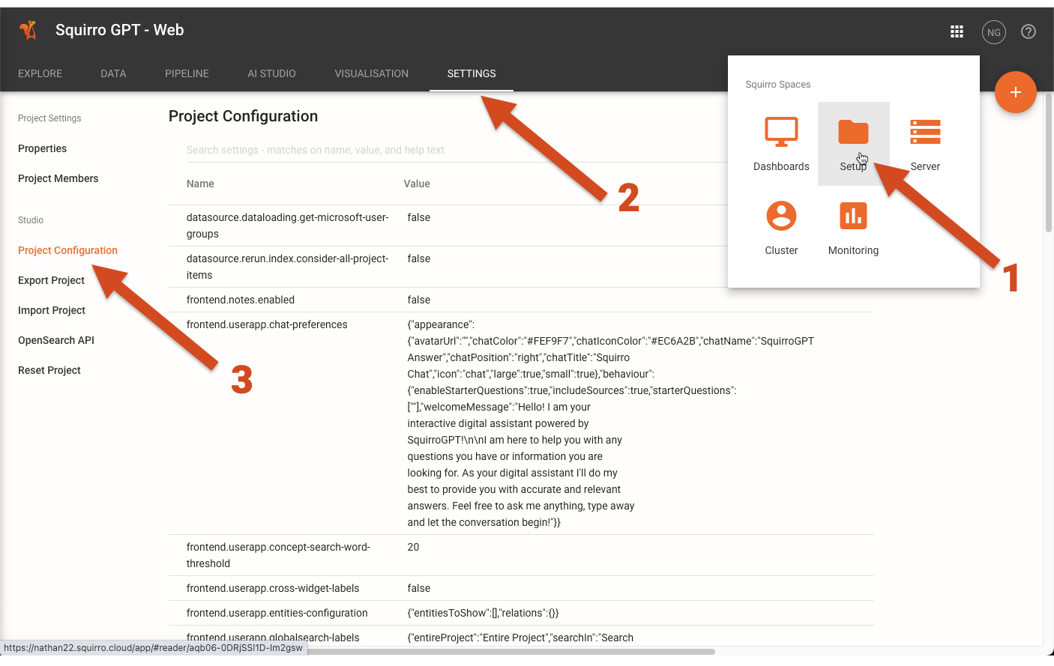Click the orange plus add button
The image size is (1054, 666).
pos(1015,92)
